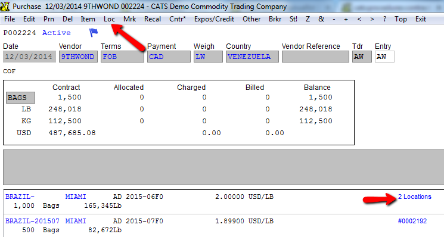
Task: Click contract number P002224
Action: click(x=20, y=33)
